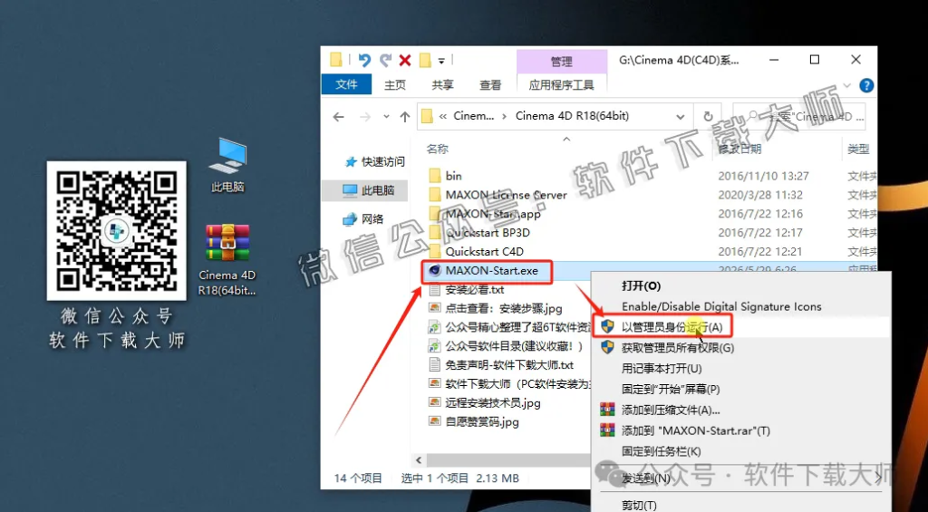Click the MAXON-Start.exe application icon
The width and height of the screenshot is (928, 512).
tap(435, 271)
